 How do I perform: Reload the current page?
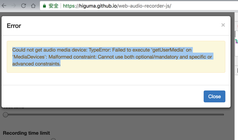(24, 6)
